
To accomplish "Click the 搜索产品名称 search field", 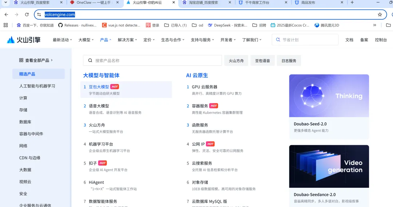I will coord(152,60).
